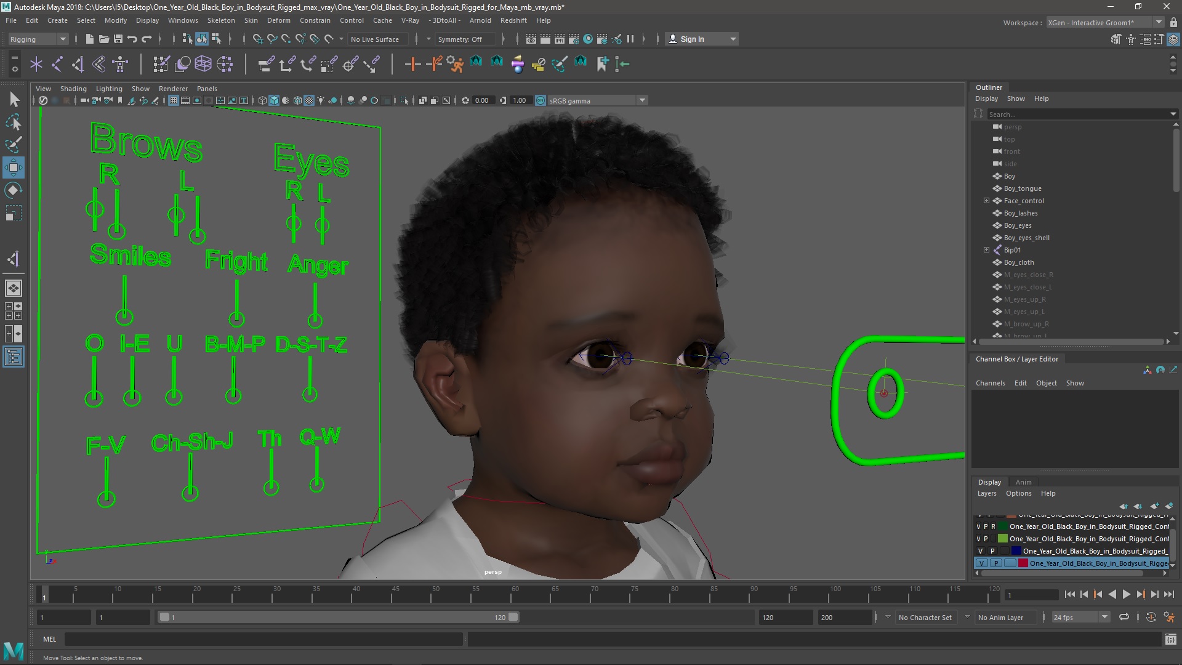
Task: Click the Create Cluster shelf icon
Action: [x=225, y=64]
